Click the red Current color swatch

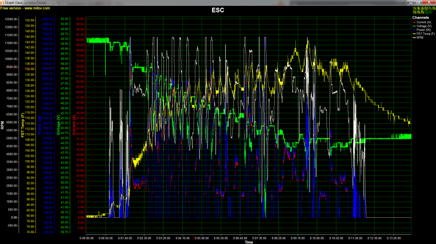pos(414,22)
